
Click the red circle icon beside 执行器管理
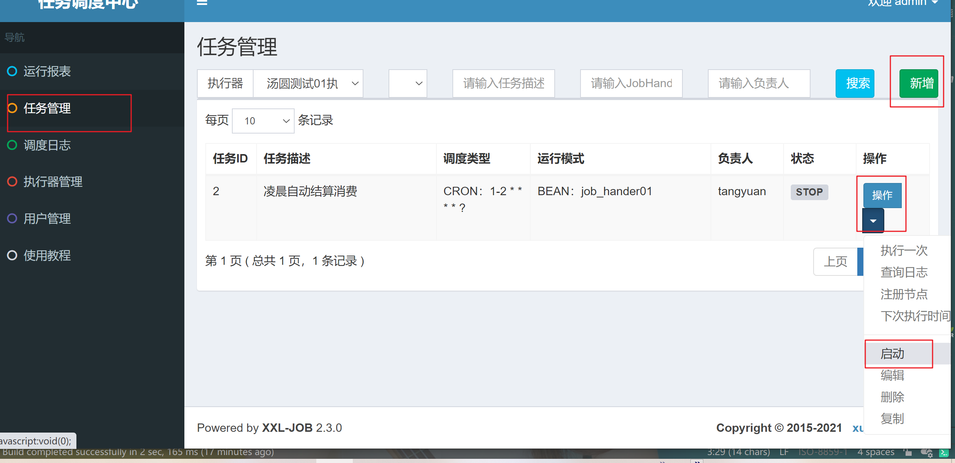coord(12,182)
